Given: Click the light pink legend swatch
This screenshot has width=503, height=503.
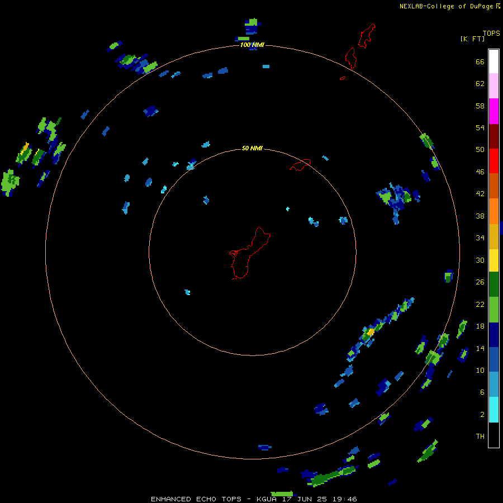Looking at the screenshot, I should coord(493,86).
